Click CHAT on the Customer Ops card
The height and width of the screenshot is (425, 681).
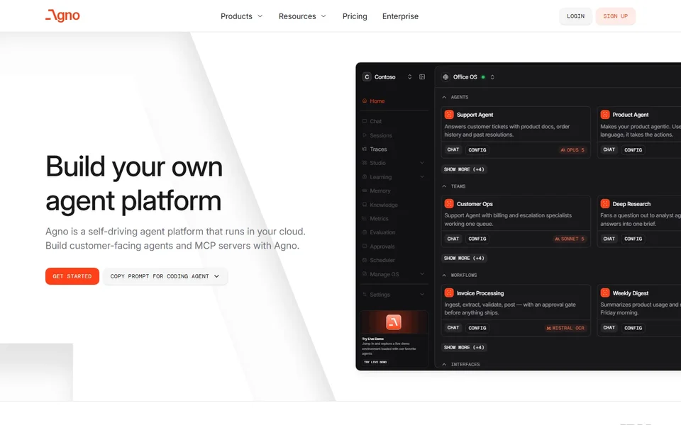click(x=453, y=239)
